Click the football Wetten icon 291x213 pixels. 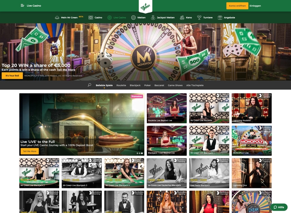coord(134,18)
